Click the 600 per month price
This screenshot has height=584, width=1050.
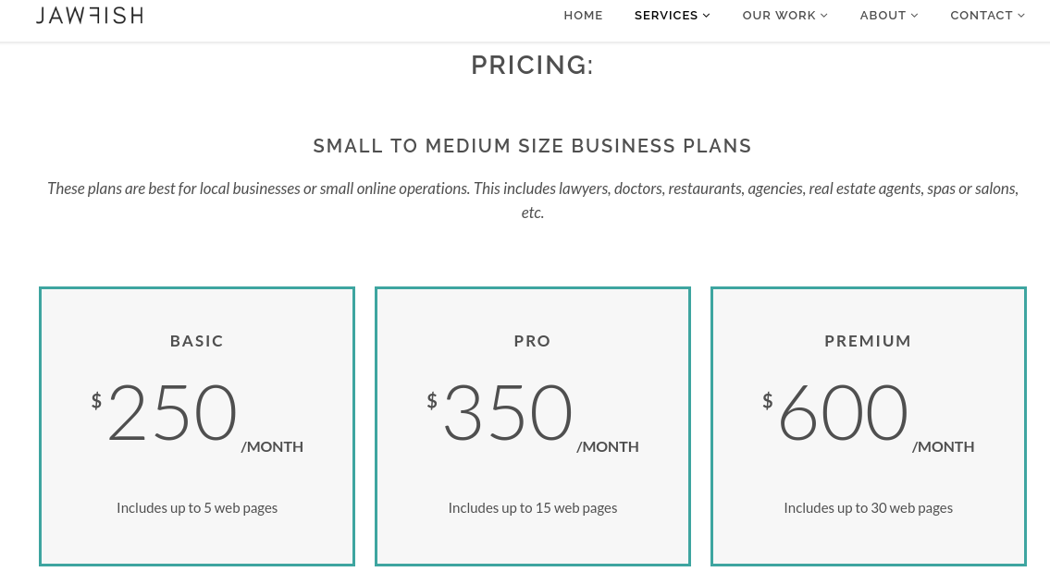point(844,413)
